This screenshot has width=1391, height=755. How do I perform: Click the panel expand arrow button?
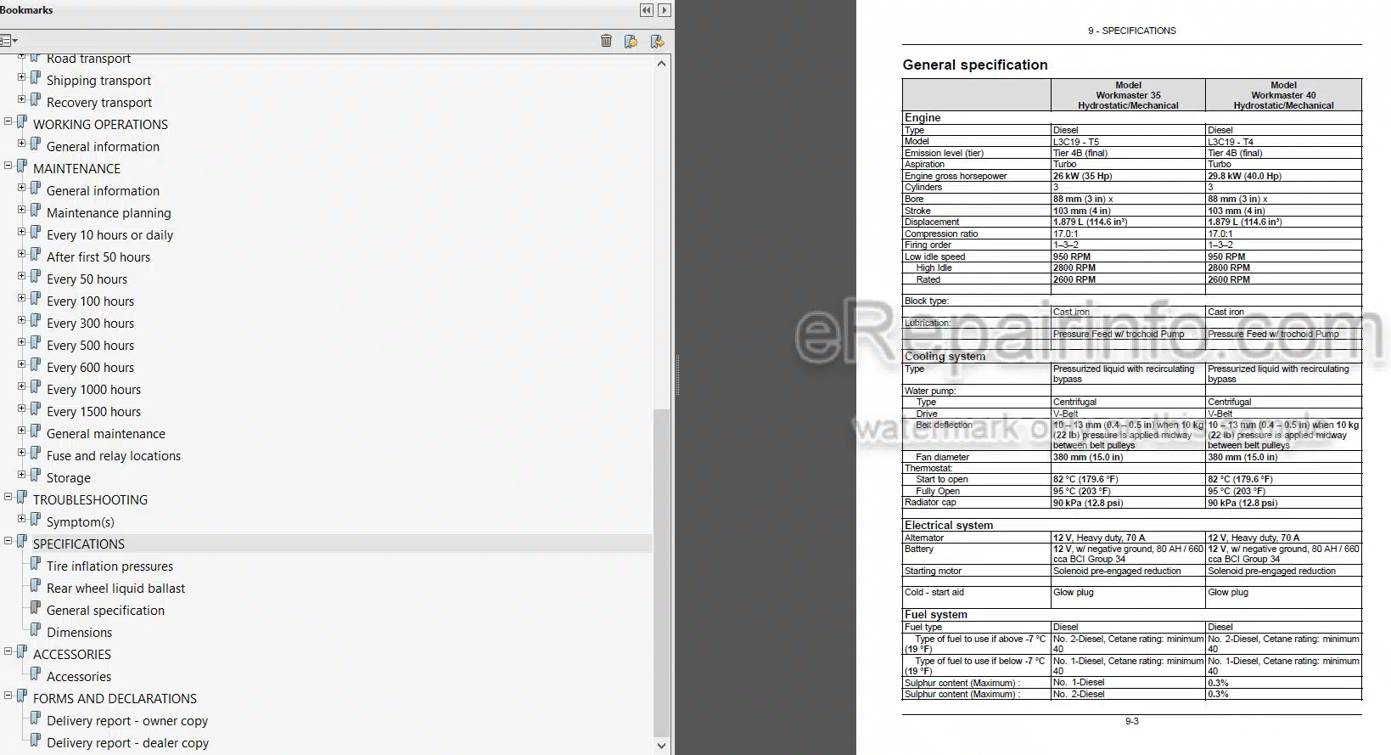click(x=665, y=10)
